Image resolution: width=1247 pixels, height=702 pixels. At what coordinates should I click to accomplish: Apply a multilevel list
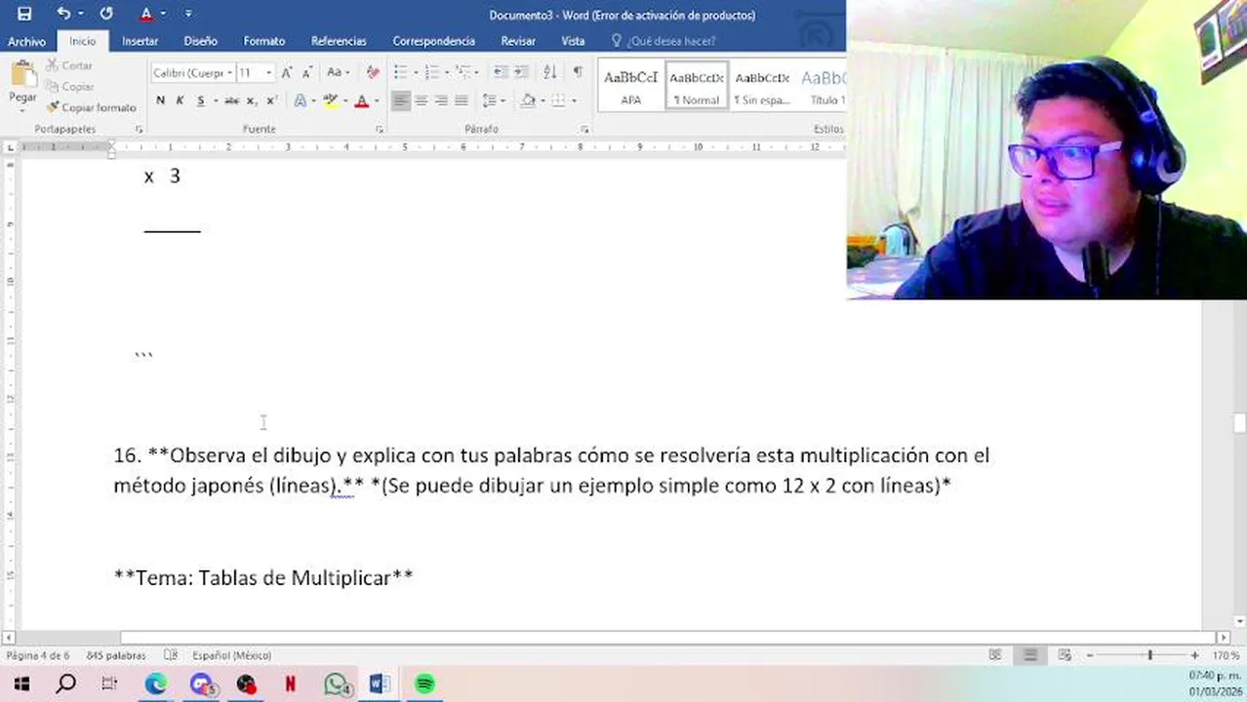pyautogui.click(x=463, y=72)
